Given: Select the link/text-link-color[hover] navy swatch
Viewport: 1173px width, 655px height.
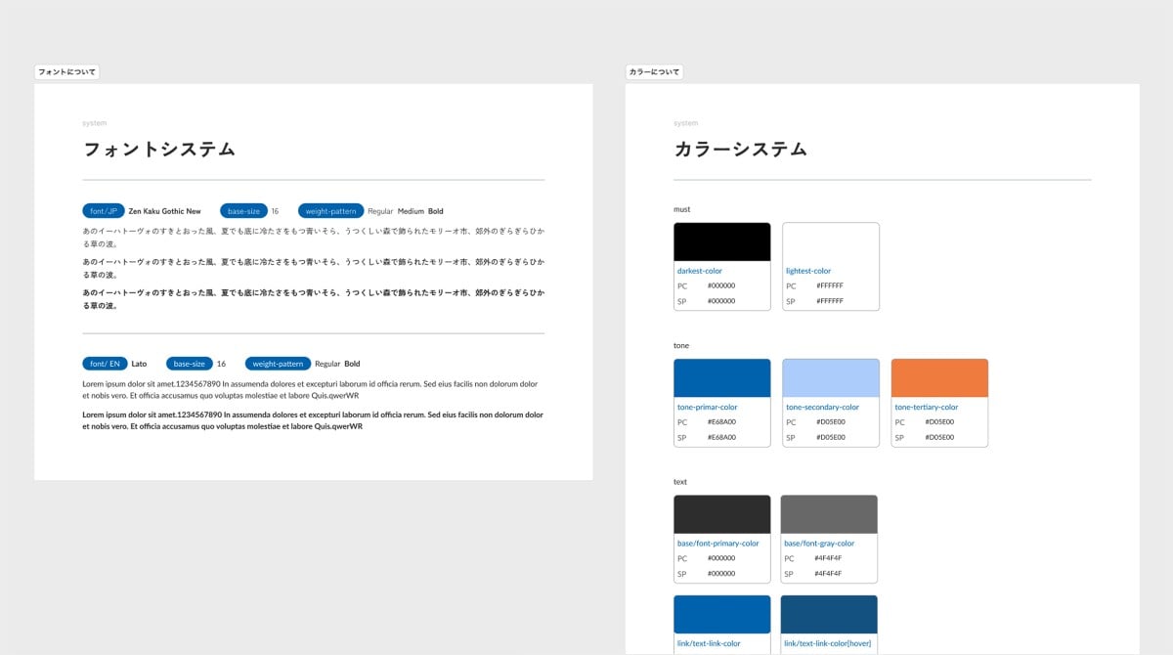Looking at the screenshot, I should [x=828, y=614].
